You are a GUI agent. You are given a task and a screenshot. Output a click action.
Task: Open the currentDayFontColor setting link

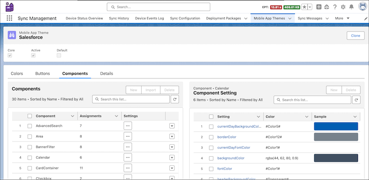tap(234, 148)
